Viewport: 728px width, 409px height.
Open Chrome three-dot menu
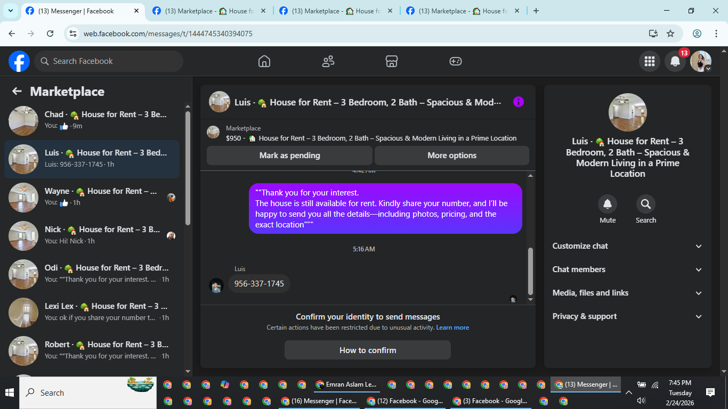[x=716, y=34]
